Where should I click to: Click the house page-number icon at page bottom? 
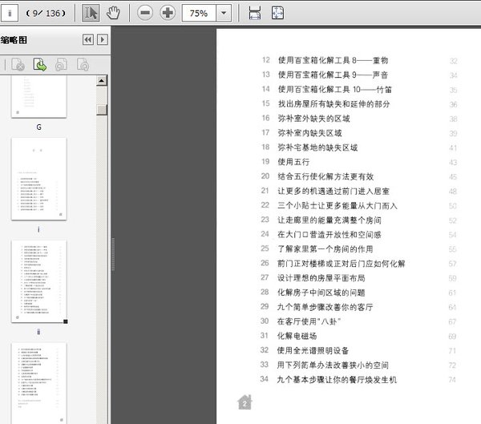coord(245,402)
